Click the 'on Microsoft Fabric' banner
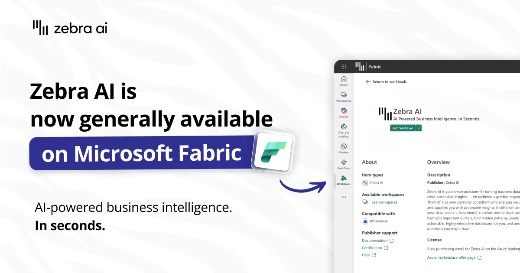 pyautogui.click(x=141, y=153)
